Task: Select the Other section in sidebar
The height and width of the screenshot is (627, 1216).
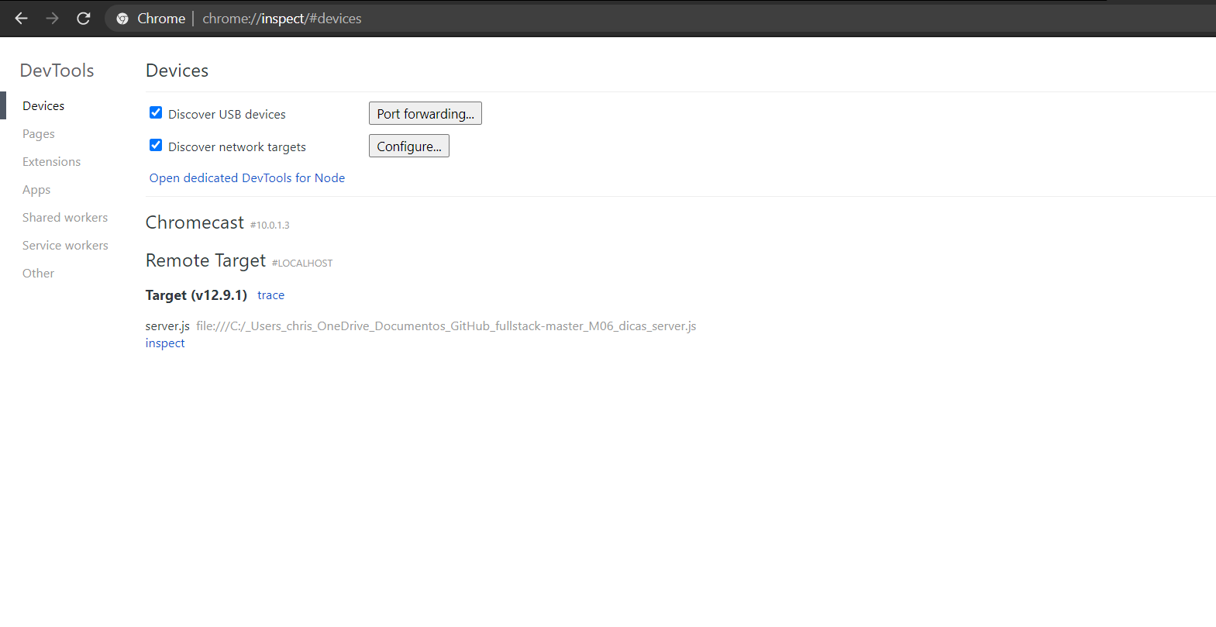Action: (38, 274)
